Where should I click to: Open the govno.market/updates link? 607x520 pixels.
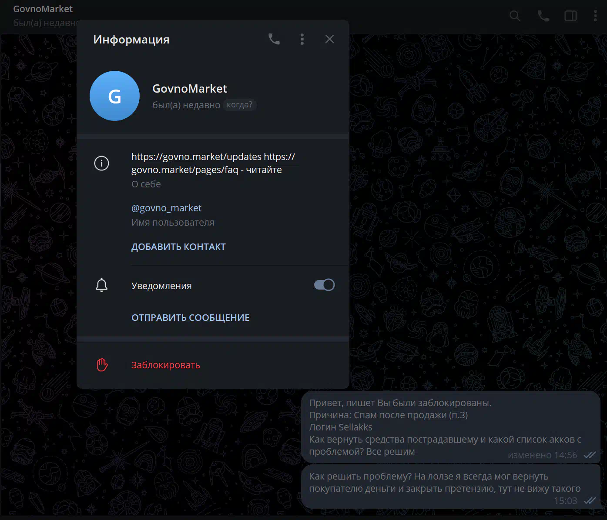pyautogui.click(x=196, y=157)
